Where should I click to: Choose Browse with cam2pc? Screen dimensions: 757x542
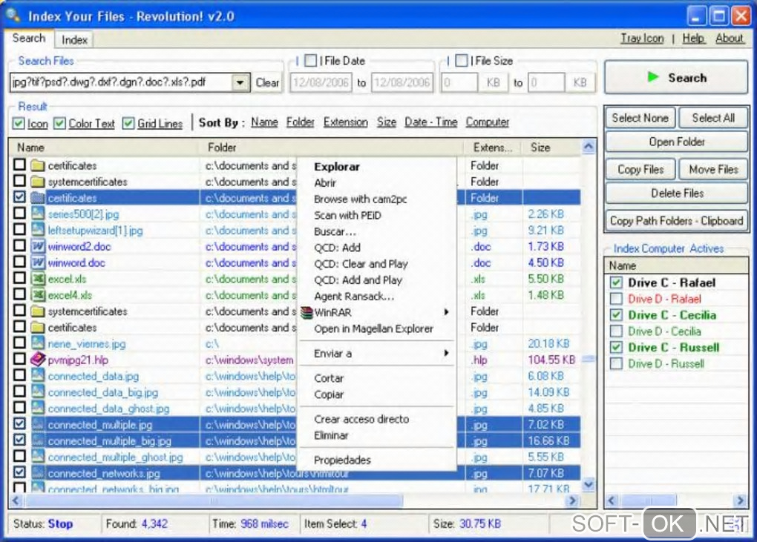360,199
